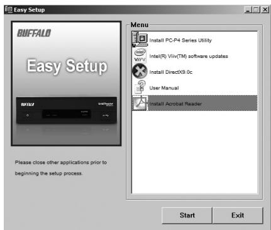Click the Exit button
Viewport: 271px width, 230px height.
238,216
